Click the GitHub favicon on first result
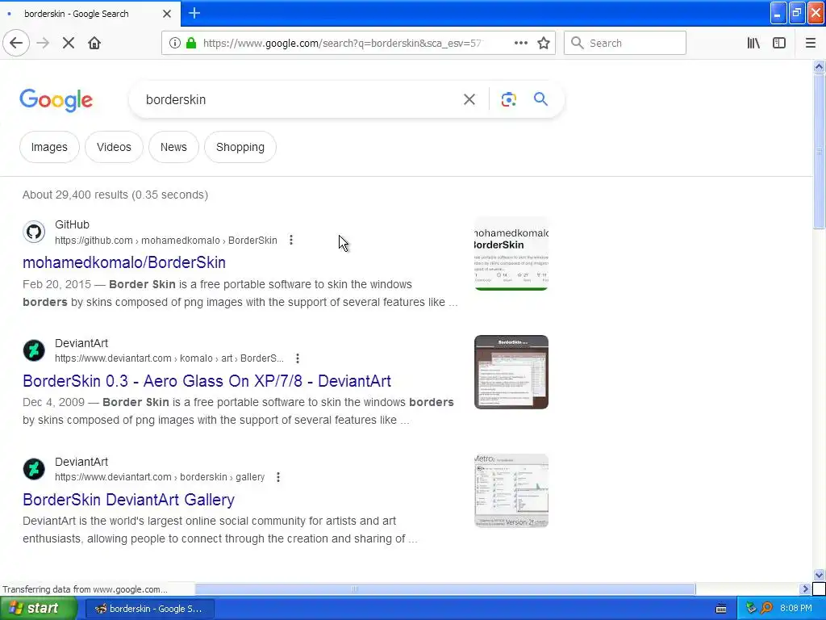This screenshot has height=620, width=826. [34, 232]
